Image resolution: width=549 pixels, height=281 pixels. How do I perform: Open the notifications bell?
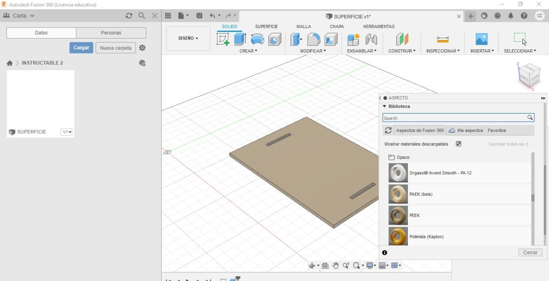(x=511, y=16)
